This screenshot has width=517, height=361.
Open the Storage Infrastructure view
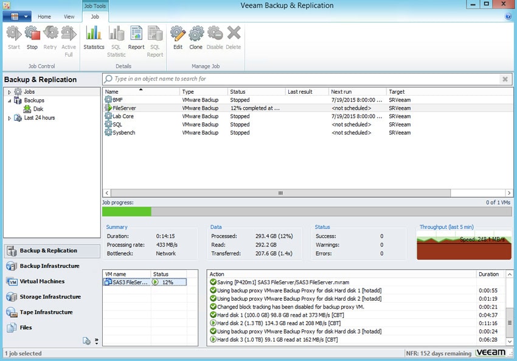pos(52,297)
